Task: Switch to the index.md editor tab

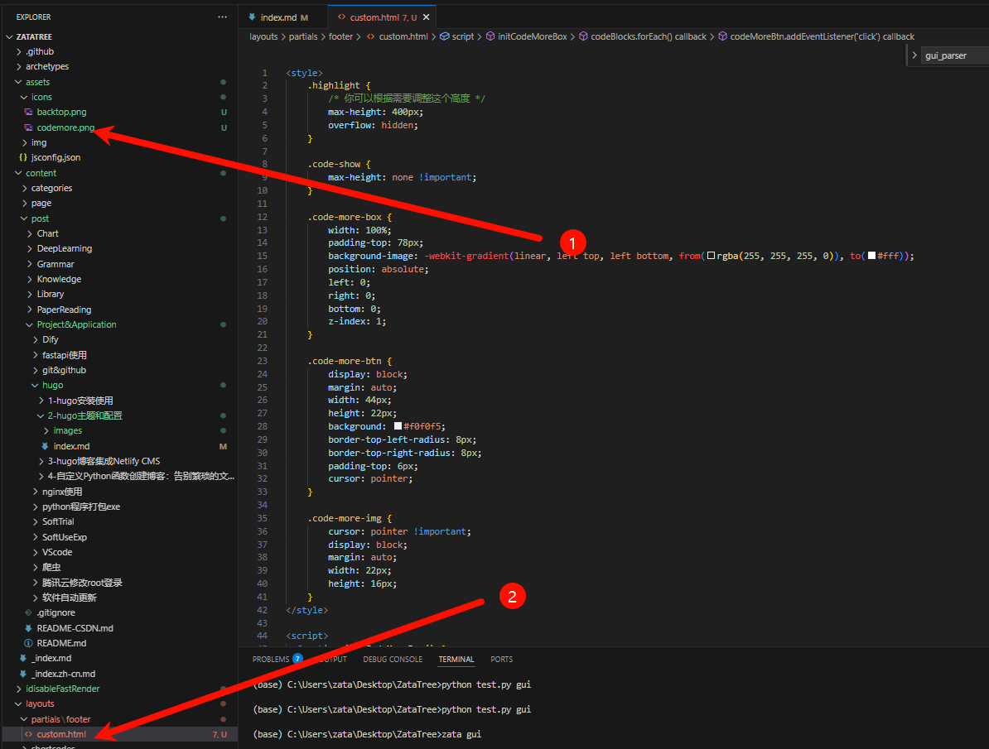Action: coord(277,17)
